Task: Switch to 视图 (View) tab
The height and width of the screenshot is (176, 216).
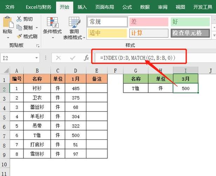Action: (x=180, y=7)
